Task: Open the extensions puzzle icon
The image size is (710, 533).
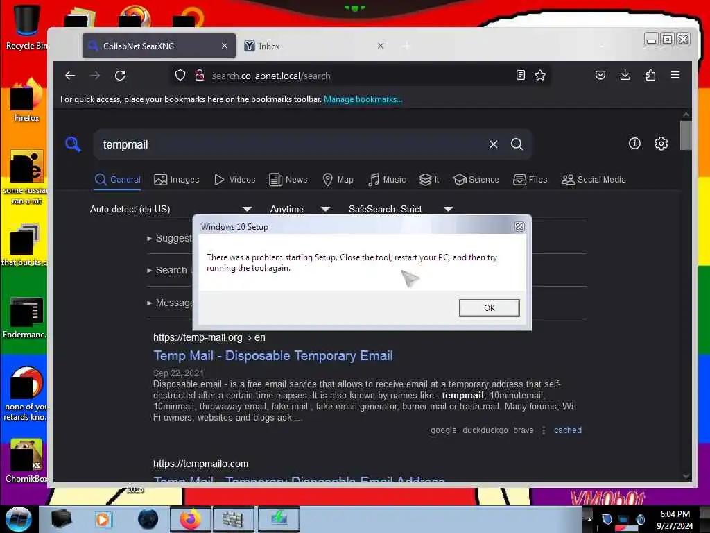Action: [650, 75]
